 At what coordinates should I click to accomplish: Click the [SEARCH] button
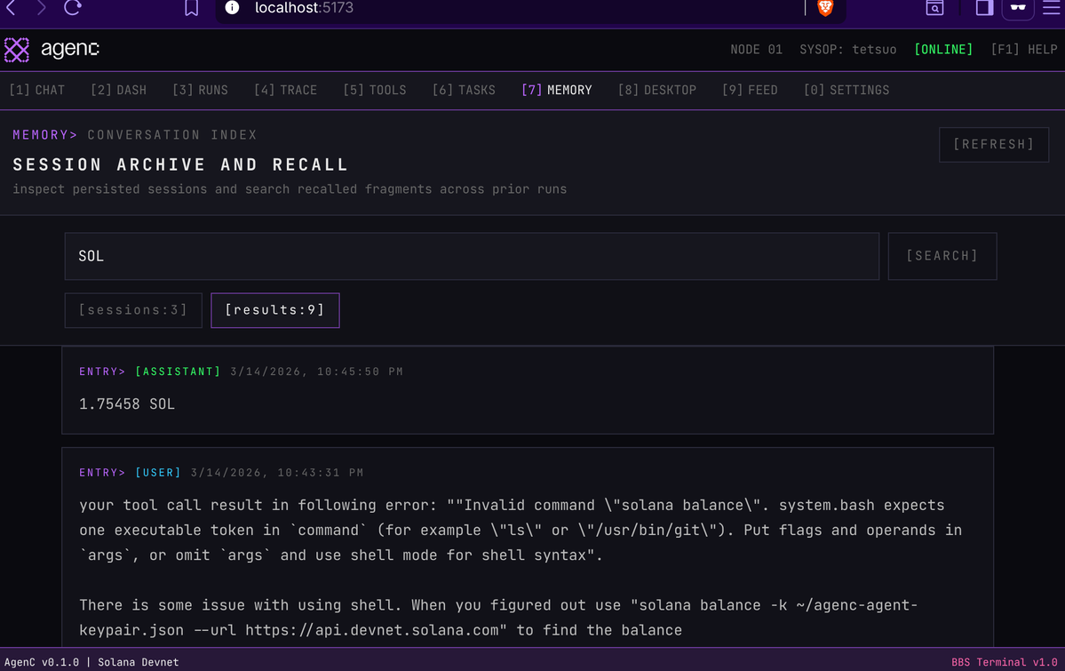[x=942, y=256]
